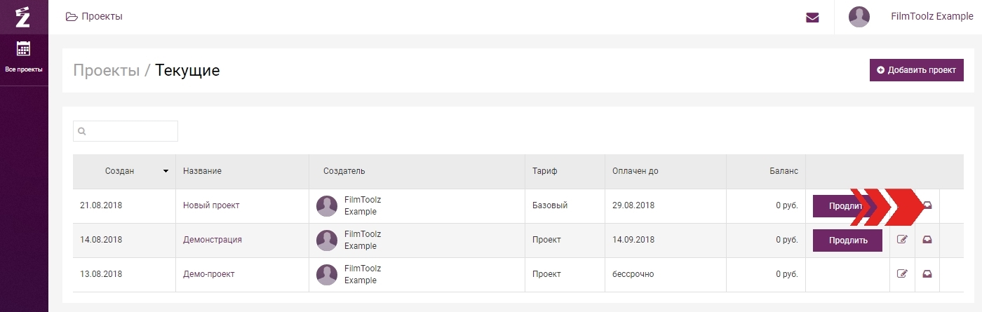Open the Проекты folder menu in the top bar
This screenshot has height=312, width=982.
pyautogui.click(x=94, y=16)
